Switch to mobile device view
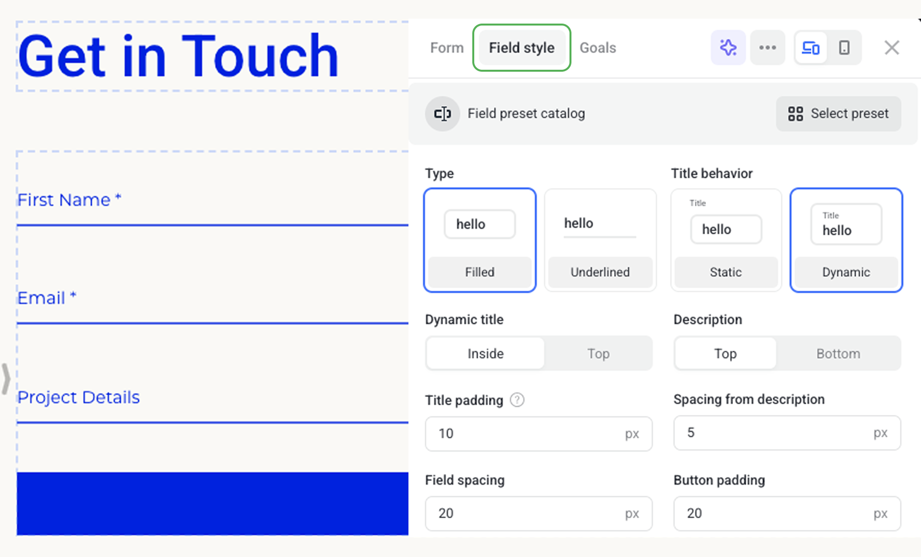This screenshot has width=921, height=557. [844, 48]
